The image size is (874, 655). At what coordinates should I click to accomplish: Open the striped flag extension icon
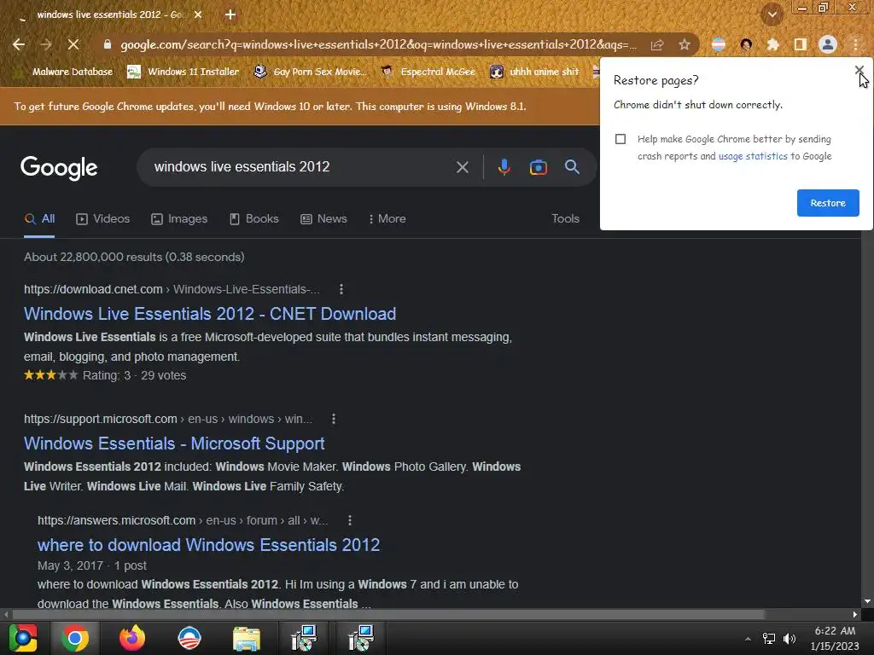(719, 44)
